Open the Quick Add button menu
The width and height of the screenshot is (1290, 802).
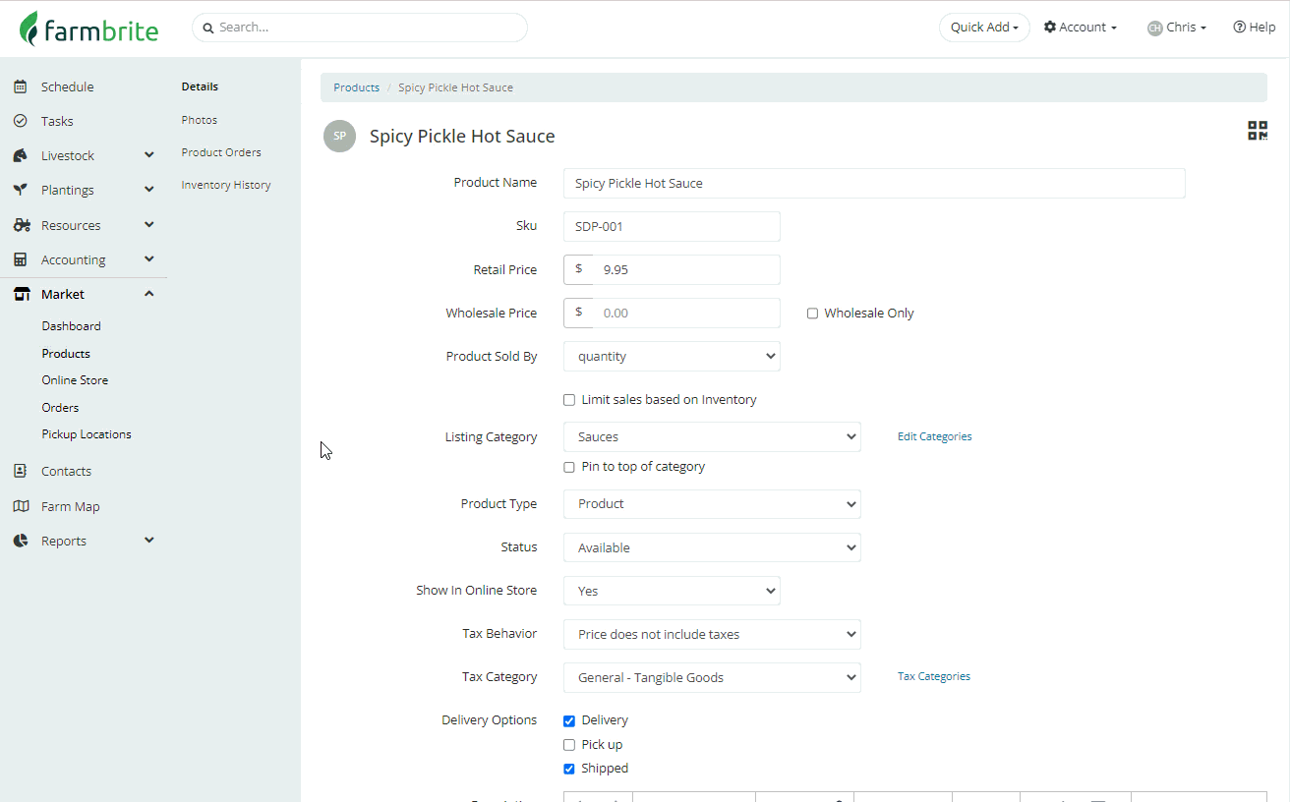984,28
